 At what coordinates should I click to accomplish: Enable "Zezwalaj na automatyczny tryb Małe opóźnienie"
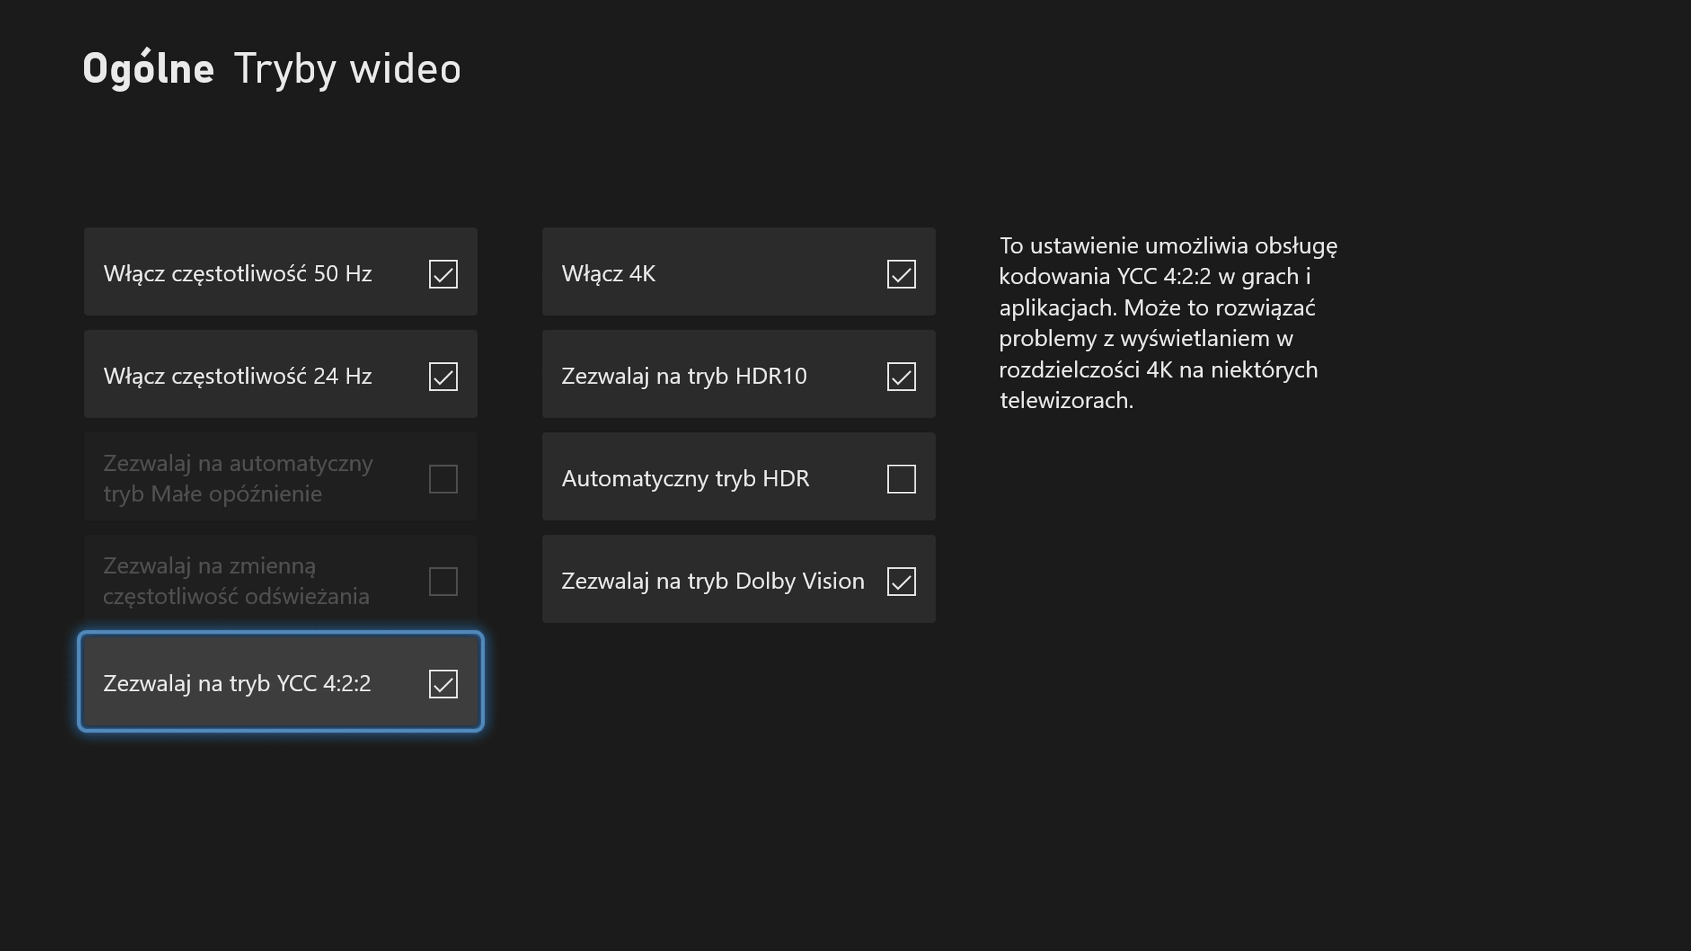click(443, 479)
